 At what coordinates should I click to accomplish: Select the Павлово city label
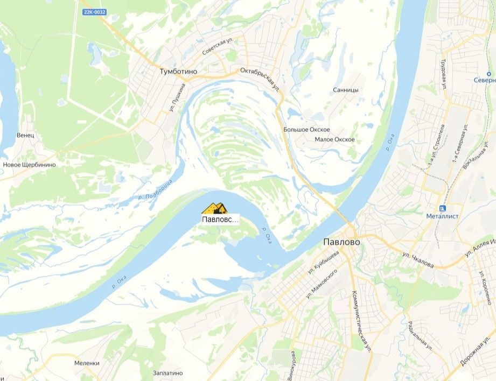click(341, 242)
